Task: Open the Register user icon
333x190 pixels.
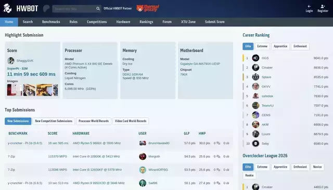Action: point(323,6)
